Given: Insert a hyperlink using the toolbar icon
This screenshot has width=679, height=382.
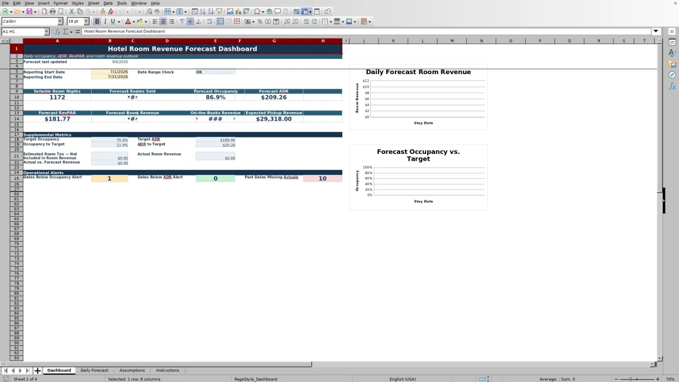Looking at the screenshot, I should [269, 11].
